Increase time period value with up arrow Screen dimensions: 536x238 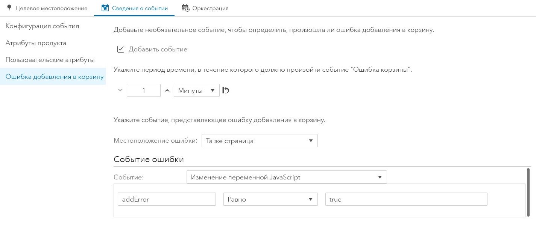167,90
